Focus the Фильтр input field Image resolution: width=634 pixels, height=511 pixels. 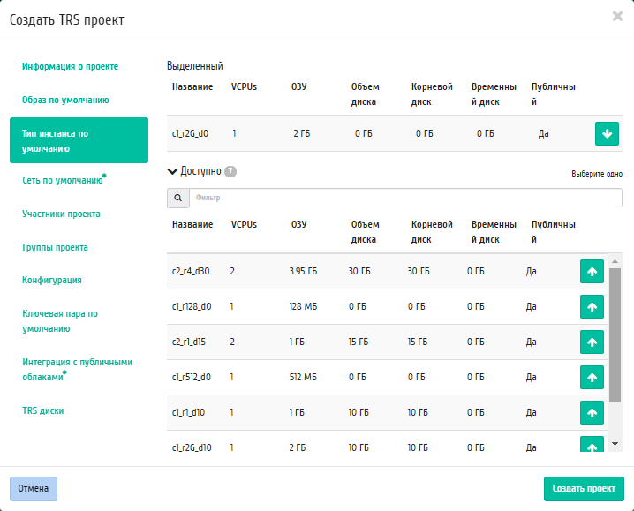coord(405,198)
